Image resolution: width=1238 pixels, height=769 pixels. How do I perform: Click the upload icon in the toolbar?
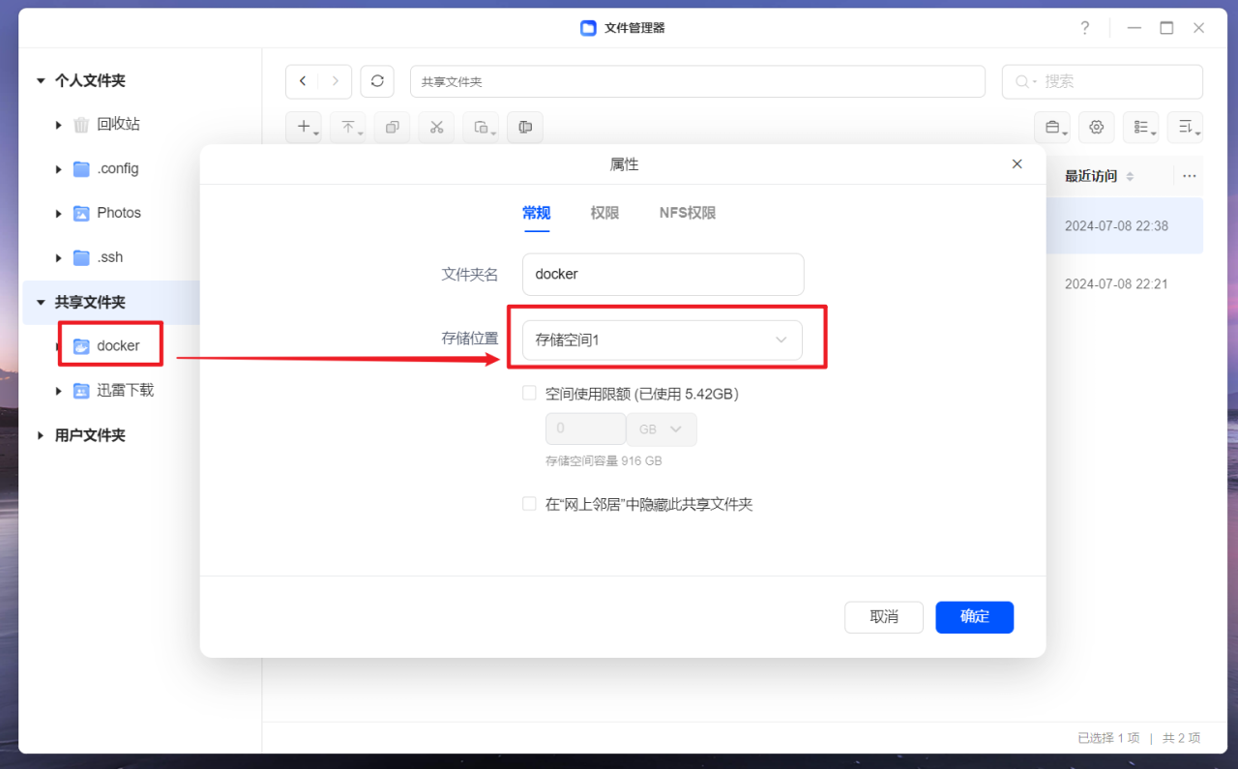tap(348, 127)
